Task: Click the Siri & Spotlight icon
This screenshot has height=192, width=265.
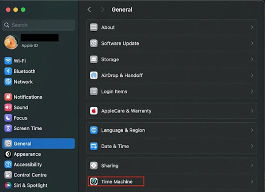Action: click(8, 185)
